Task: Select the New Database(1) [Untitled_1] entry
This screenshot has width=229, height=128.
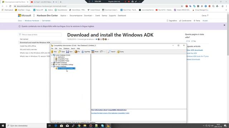Action: point(66,68)
